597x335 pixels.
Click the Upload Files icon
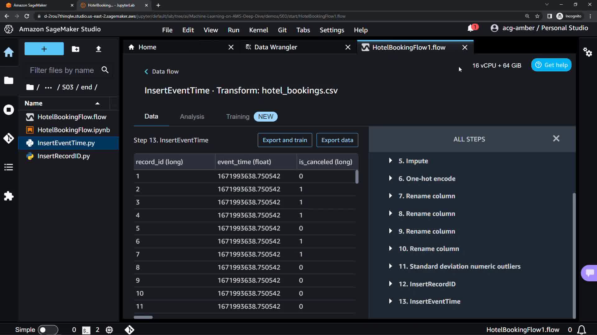[98, 49]
